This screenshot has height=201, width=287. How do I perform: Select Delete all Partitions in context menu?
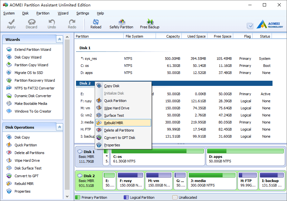tap(123, 130)
